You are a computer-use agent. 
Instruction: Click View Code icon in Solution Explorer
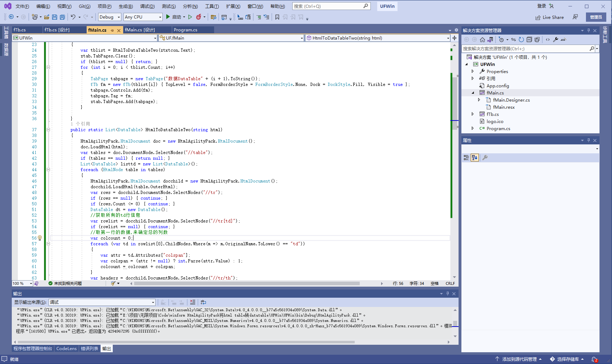click(548, 40)
